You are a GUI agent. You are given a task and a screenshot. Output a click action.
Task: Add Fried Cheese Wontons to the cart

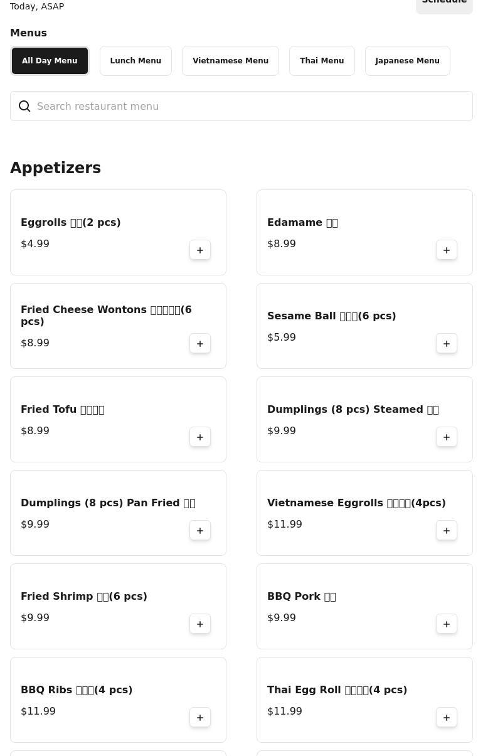click(x=200, y=344)
